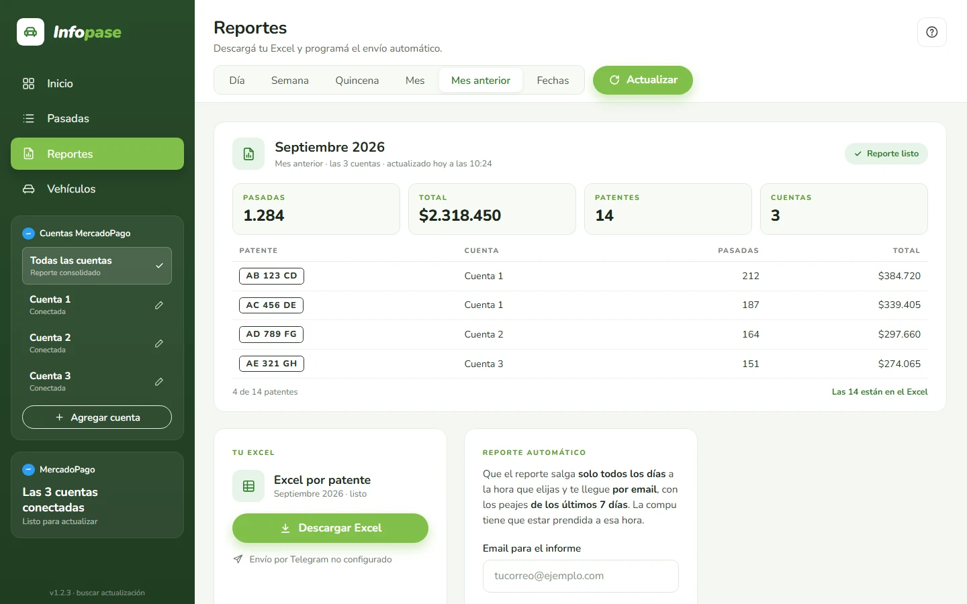Open the help question-mark icon

coord(931,32)
